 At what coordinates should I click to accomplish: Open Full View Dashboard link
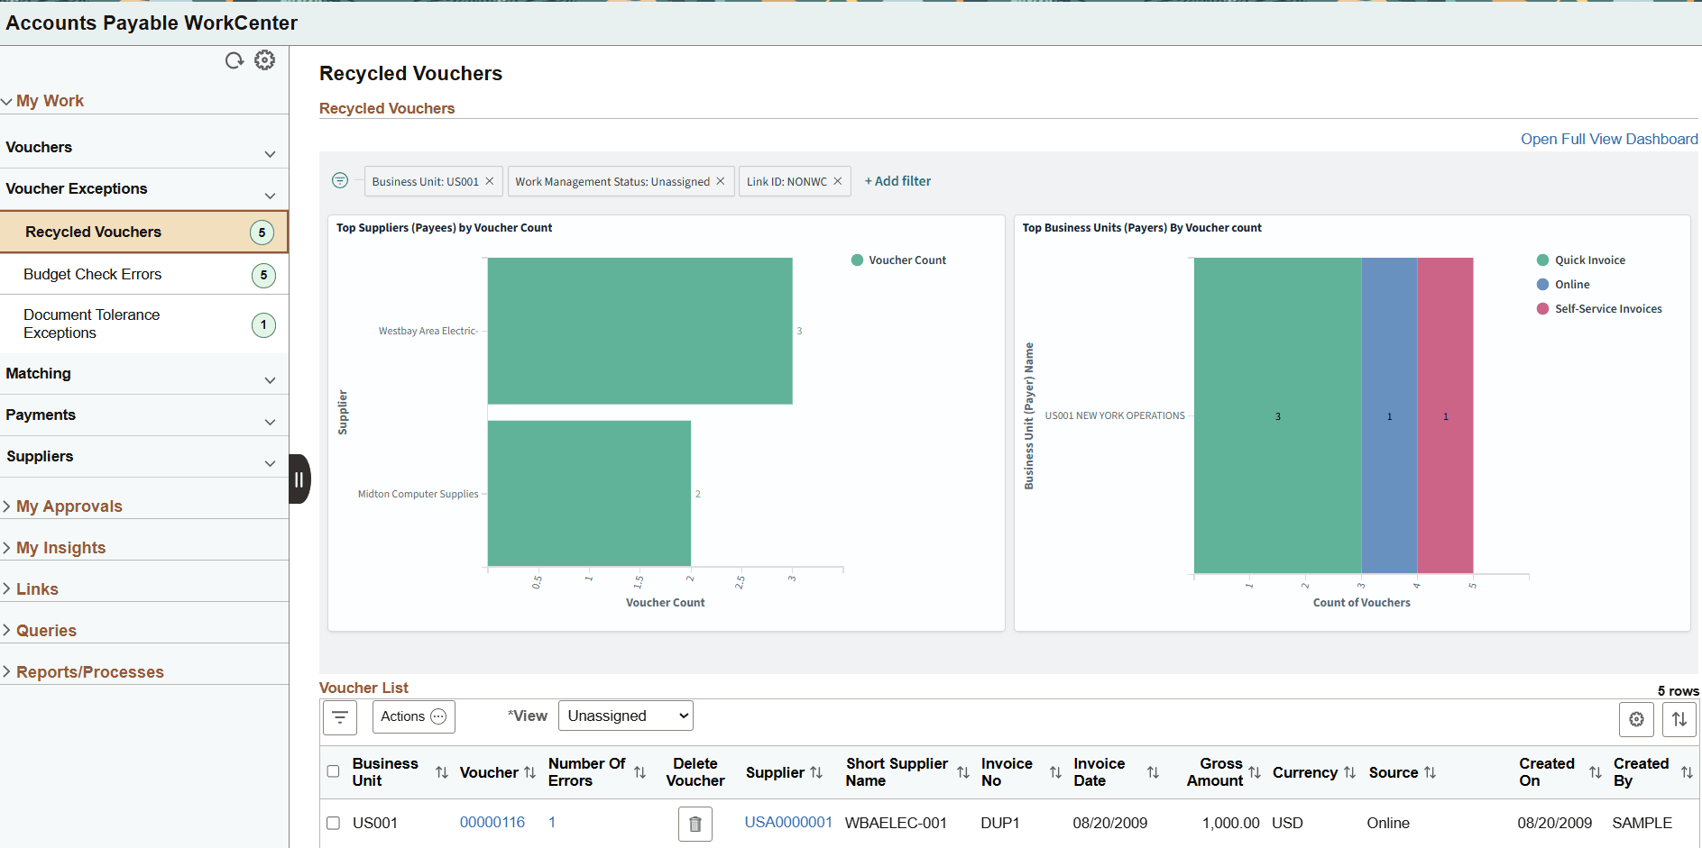click(1609, 139)
